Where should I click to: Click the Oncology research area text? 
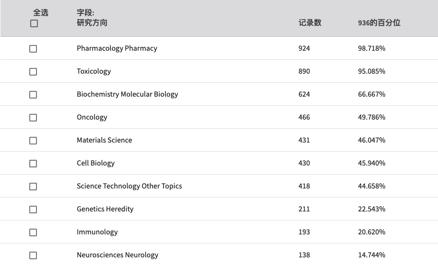point(92,117)
